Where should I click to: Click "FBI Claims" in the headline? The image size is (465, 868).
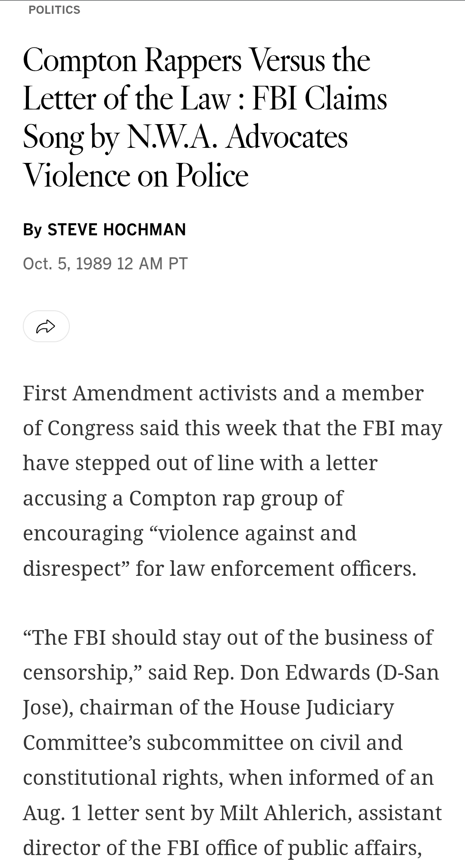click(319, 99)
